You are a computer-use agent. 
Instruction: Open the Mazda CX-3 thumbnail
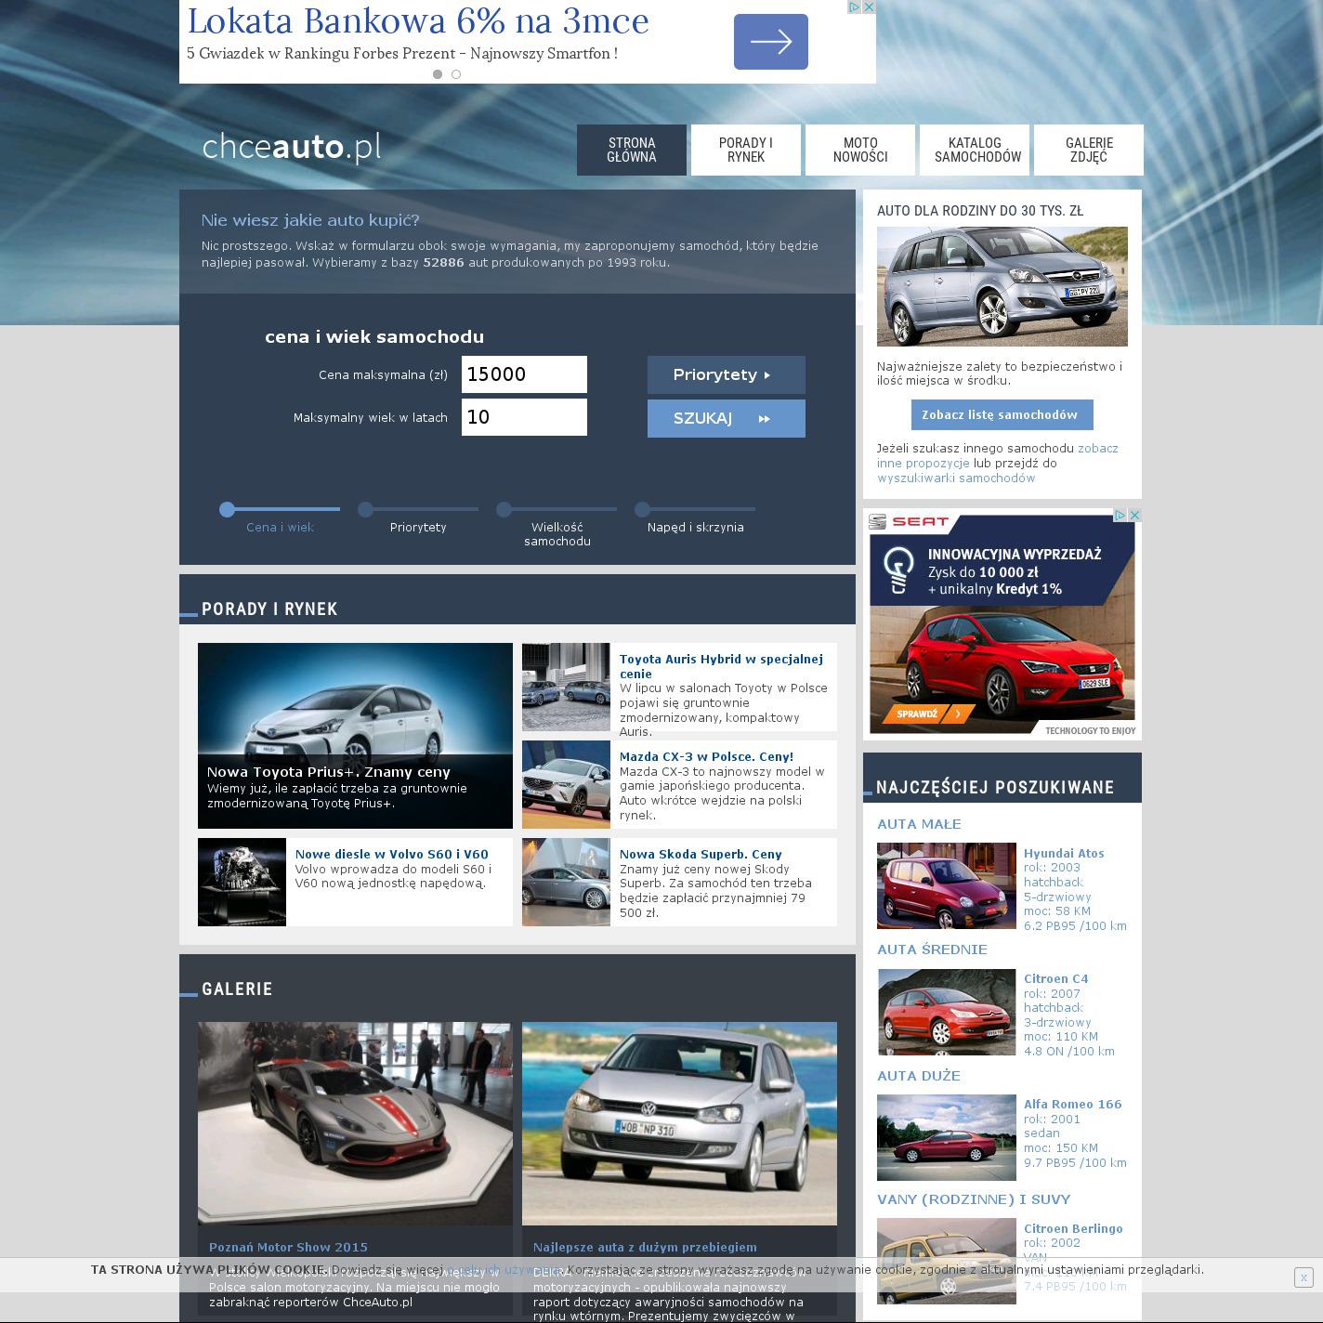click(x=566, y=784)
